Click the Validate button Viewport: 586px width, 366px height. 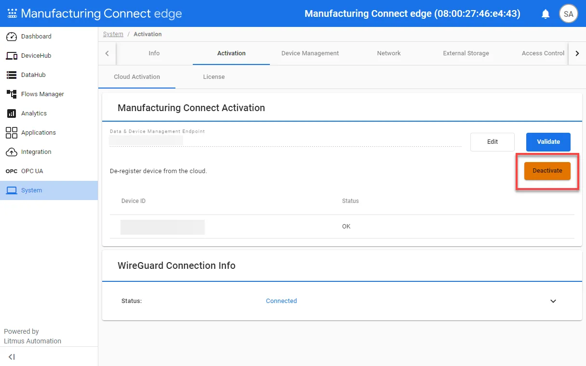[x=548, y=142]
